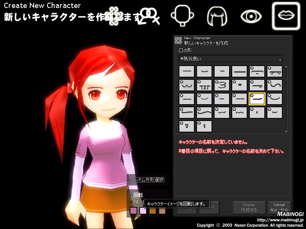
Task: Choose the open tongue-shaped mouth
Action: 187,126
